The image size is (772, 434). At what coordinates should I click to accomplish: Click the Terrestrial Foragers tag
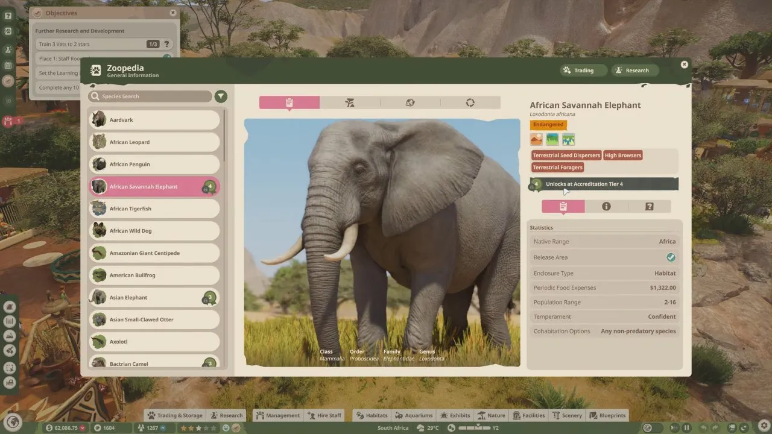click(557, 168)
